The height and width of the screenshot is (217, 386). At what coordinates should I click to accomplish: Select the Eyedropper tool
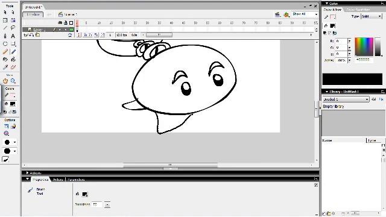point(5,67)
